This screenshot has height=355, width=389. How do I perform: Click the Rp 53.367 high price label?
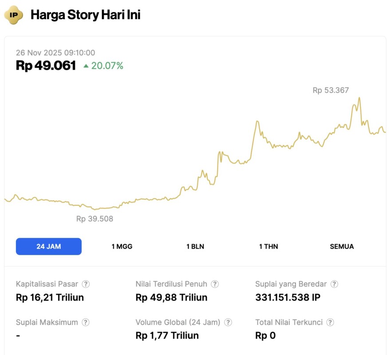(x=330, y=91)
